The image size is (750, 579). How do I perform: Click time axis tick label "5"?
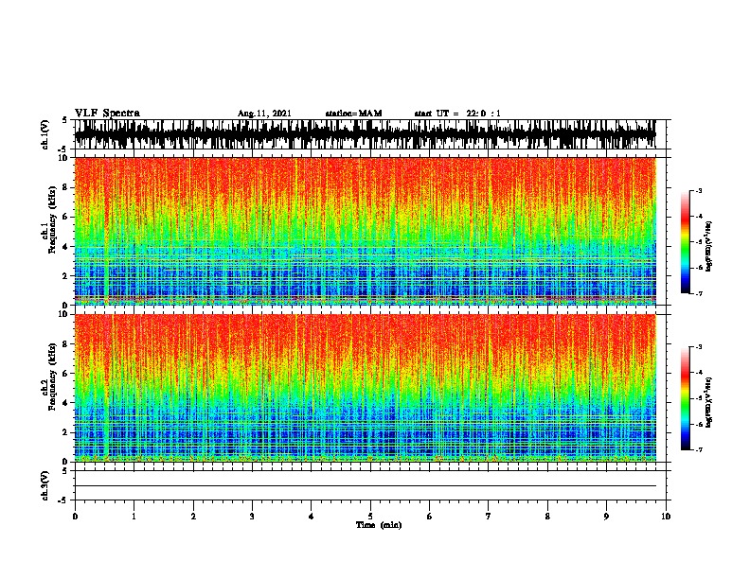(370, 517)
